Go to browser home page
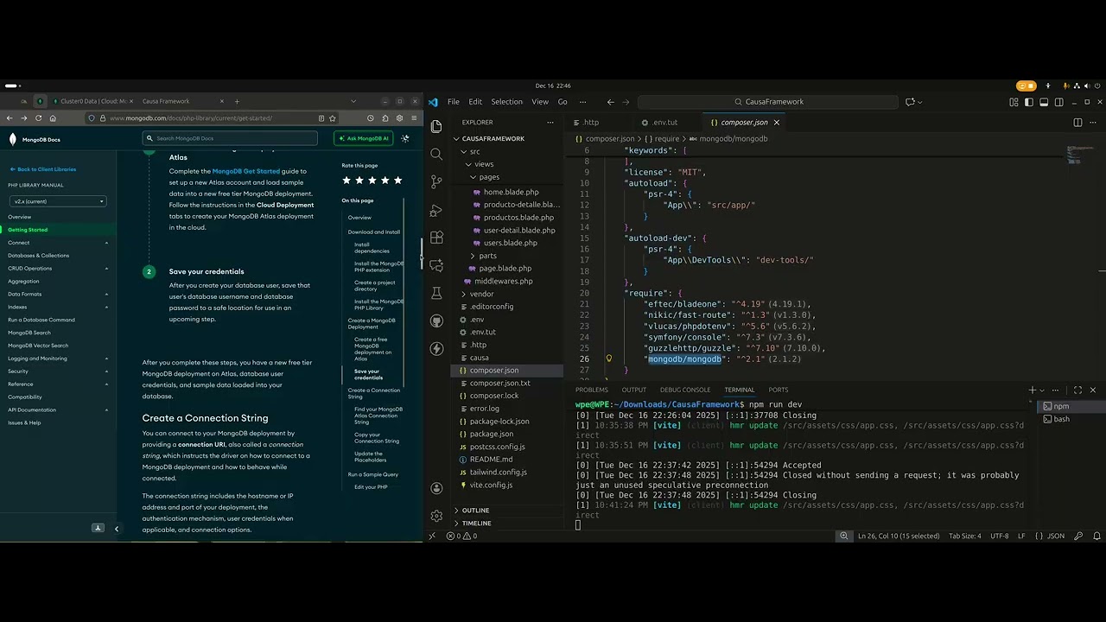 click(53, 118)
